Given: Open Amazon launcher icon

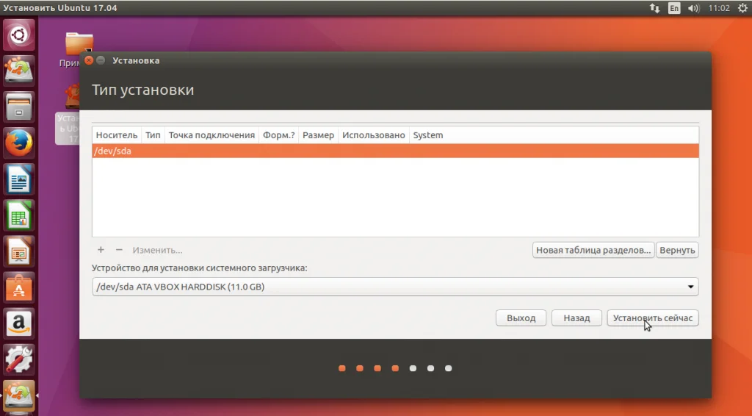Looking at the screenshot, I should point(18,323).
